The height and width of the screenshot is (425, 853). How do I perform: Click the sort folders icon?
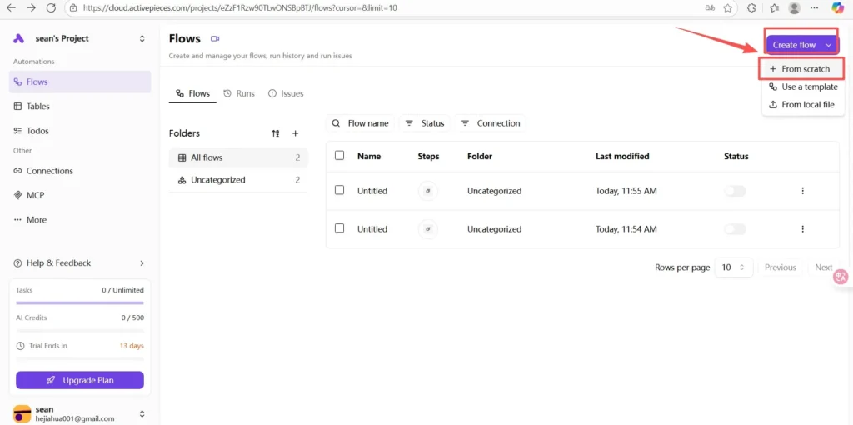(276, 133)
